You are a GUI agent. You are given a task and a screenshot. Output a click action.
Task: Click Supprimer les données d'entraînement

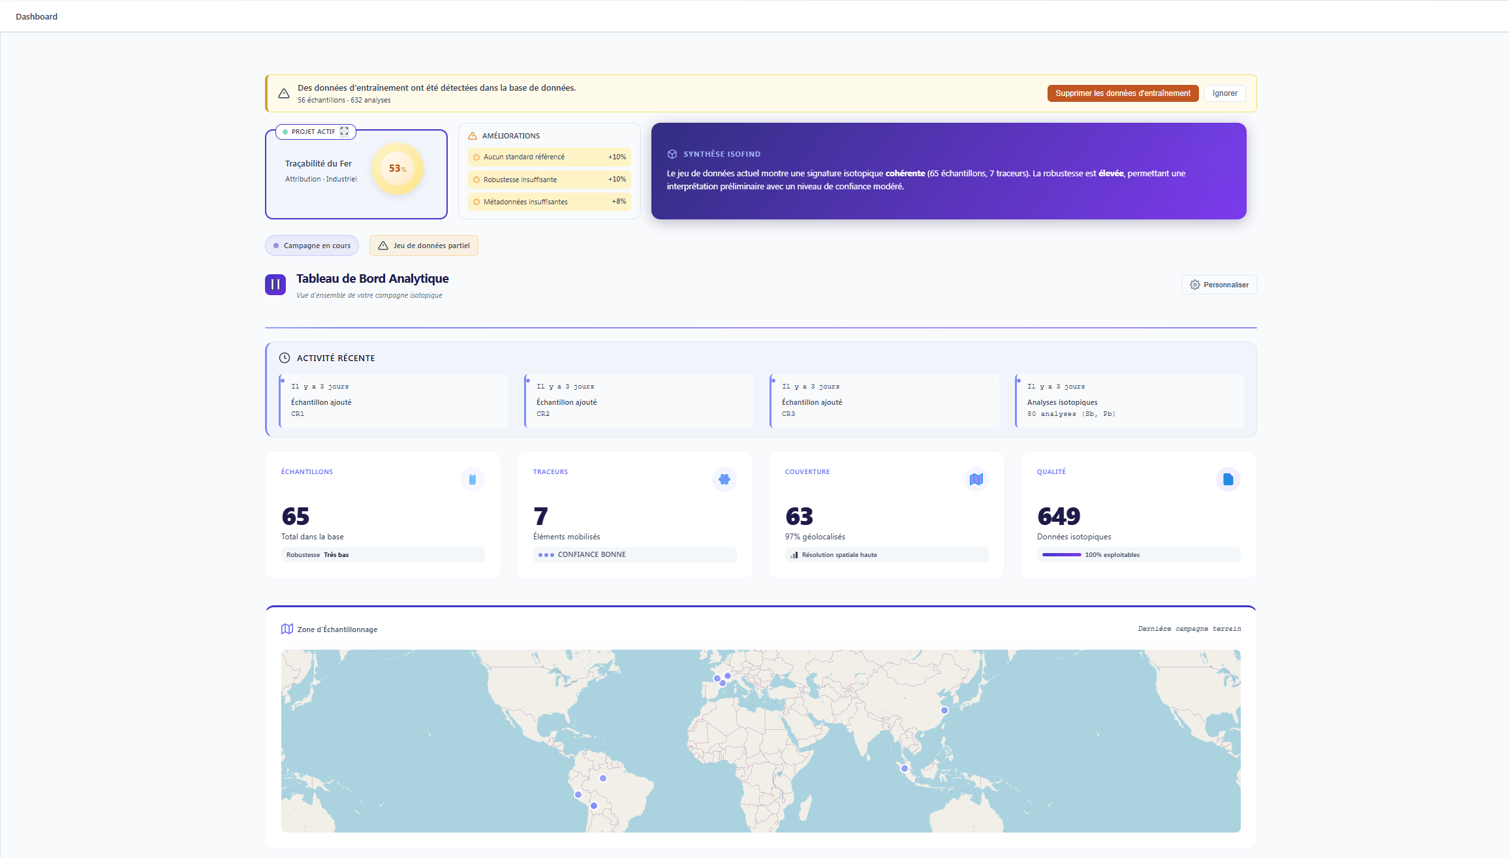[1123, 93]
